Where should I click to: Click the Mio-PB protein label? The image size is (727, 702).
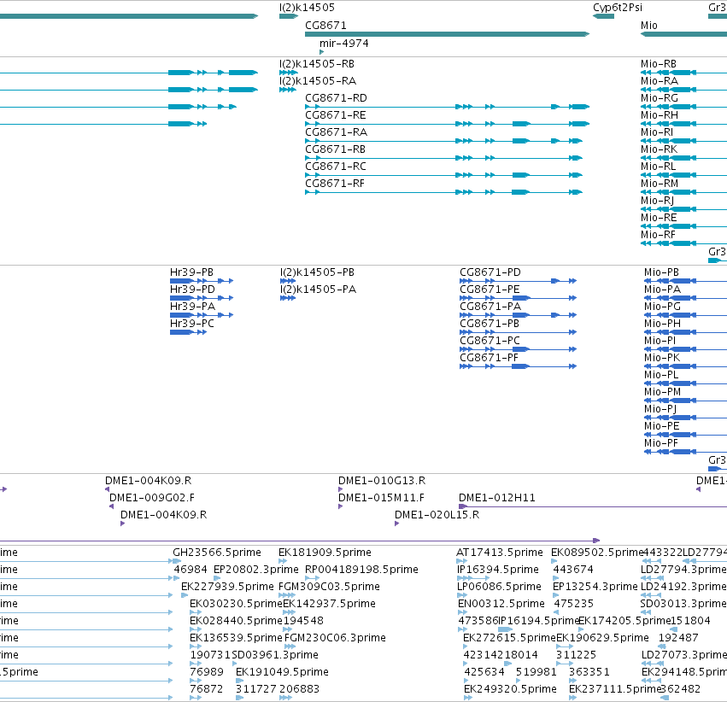[661, 272]
